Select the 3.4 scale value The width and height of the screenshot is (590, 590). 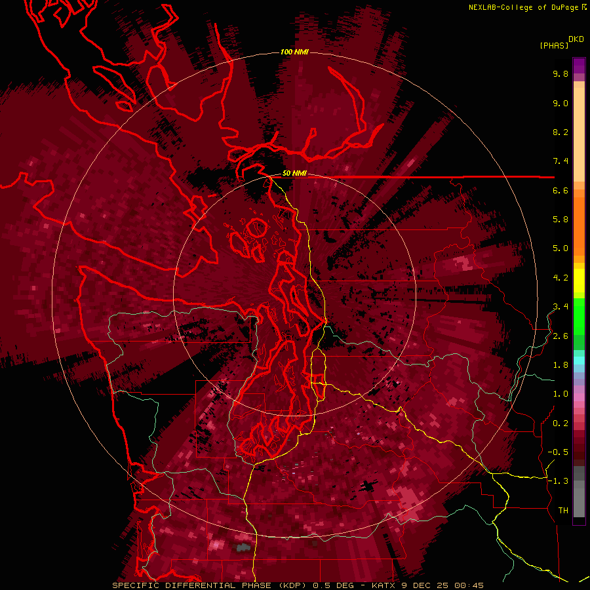pos(560,307)
